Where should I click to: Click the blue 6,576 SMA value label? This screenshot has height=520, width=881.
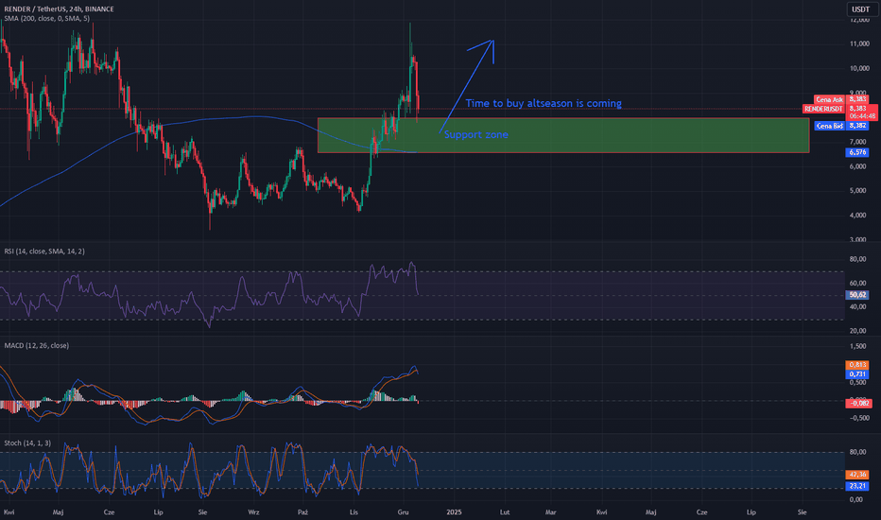[856, 152]
